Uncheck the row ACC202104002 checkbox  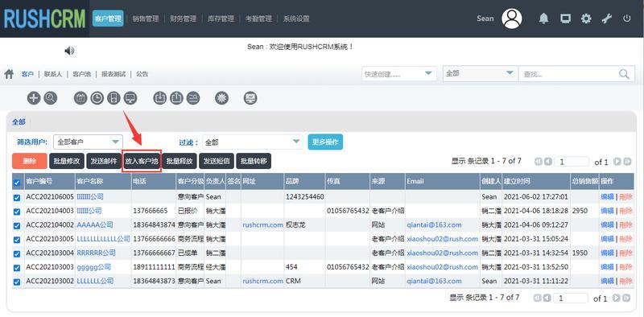[x=17, y=225]
